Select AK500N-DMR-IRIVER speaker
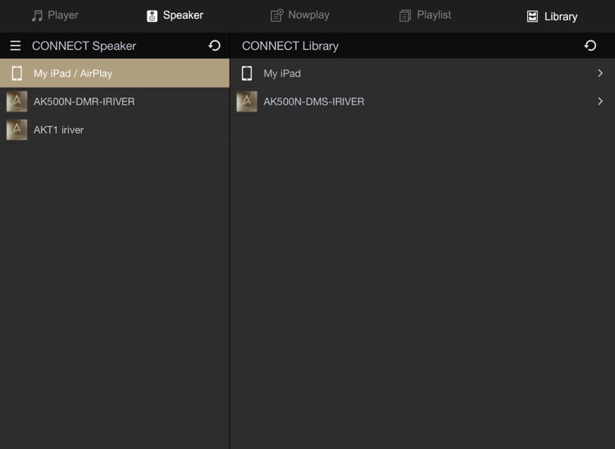Screen dimensions: 615x449 tap(115, 102)
